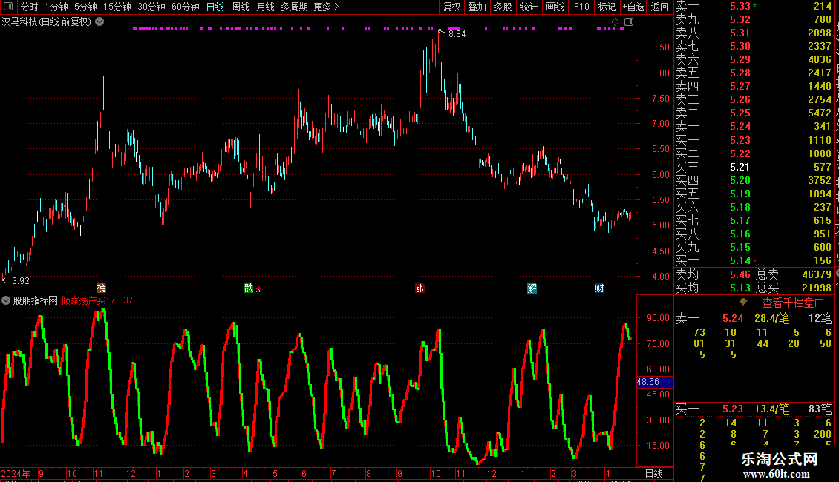The image size is (839, 482).
Task: Switch to the 分时 chart tab
Action: 30,7
